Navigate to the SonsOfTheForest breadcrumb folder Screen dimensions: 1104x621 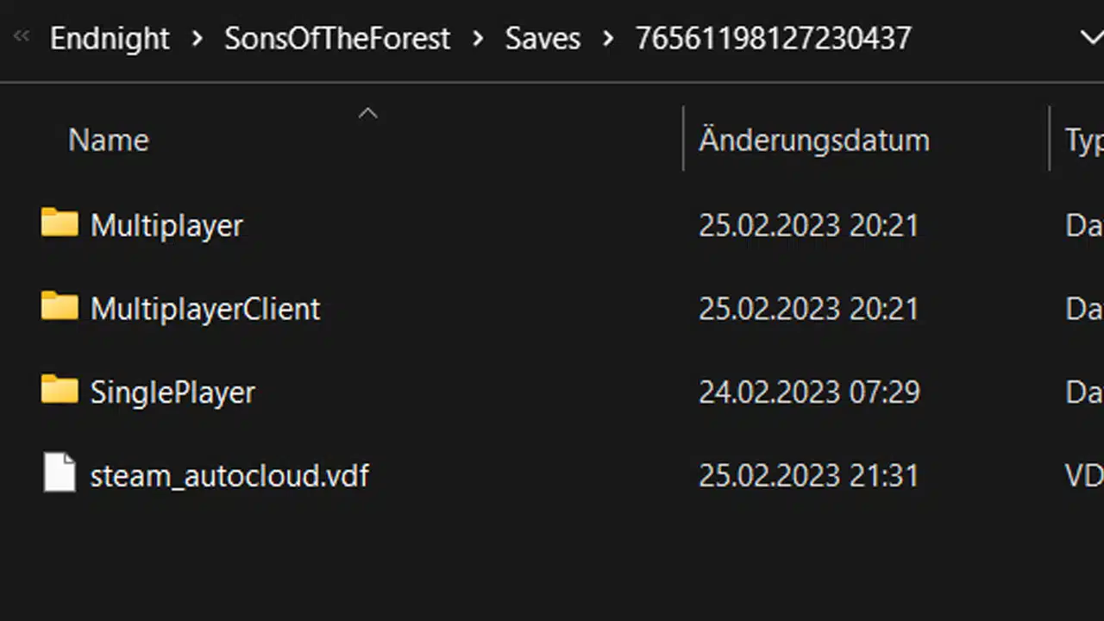point(337,38)
